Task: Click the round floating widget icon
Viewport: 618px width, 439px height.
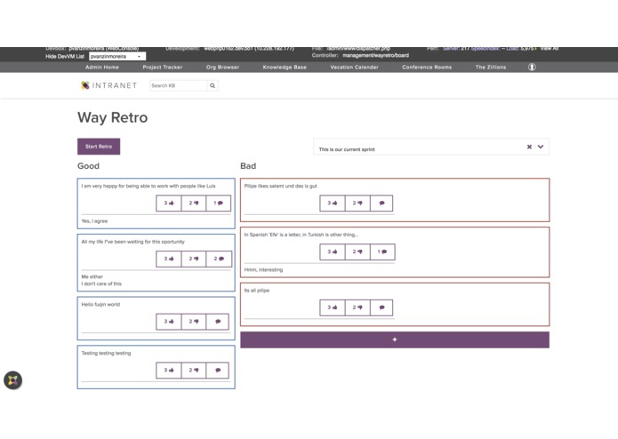Action: point(13,380)
